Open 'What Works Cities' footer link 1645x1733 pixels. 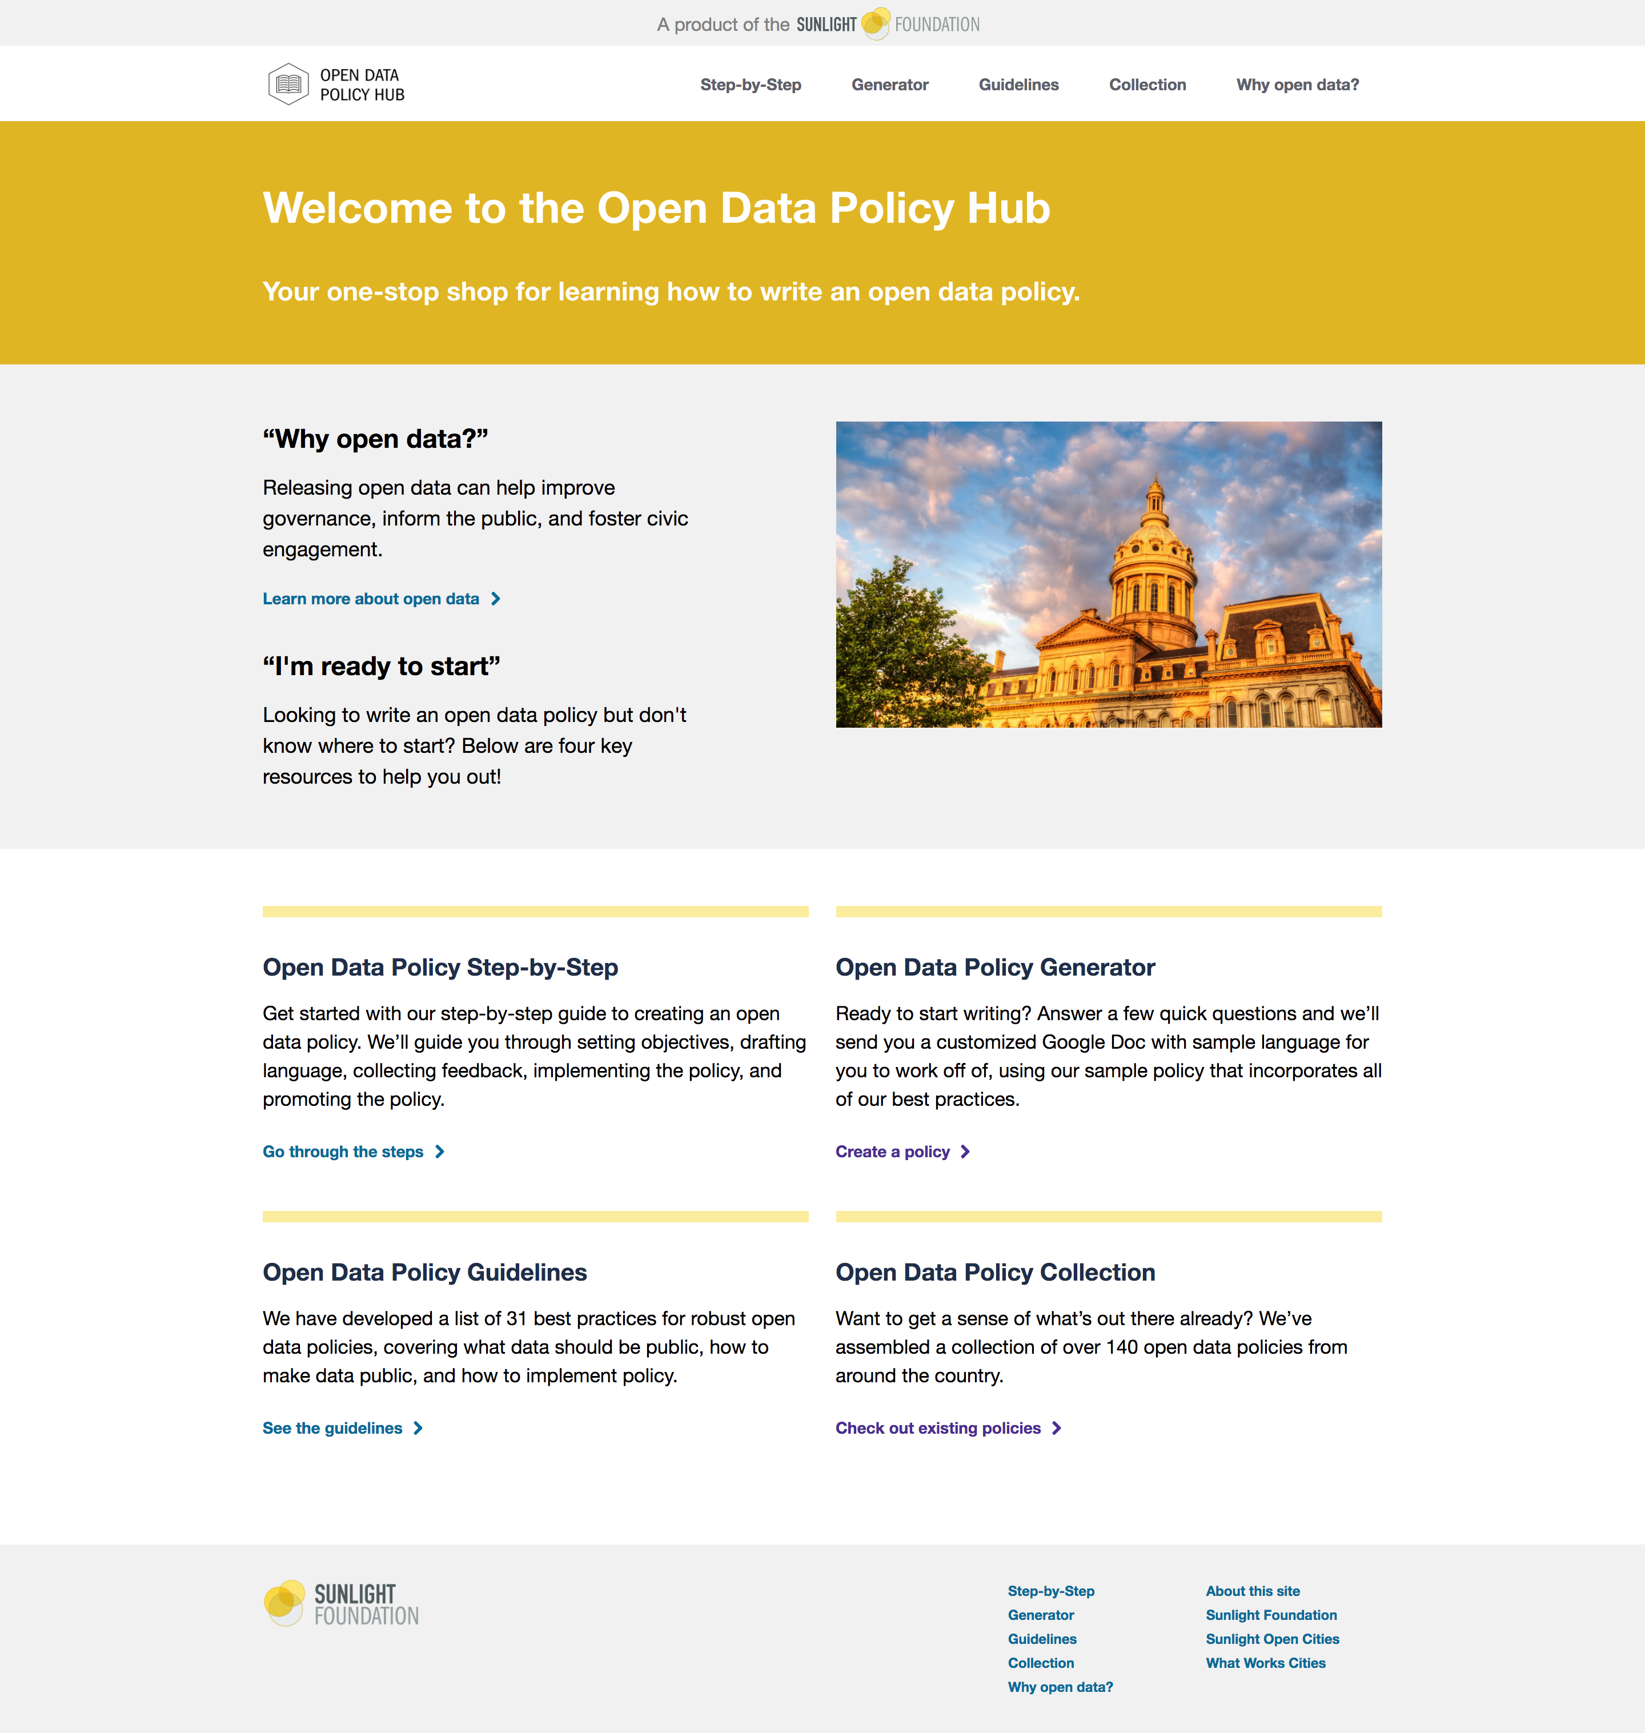[1265, 1663]
